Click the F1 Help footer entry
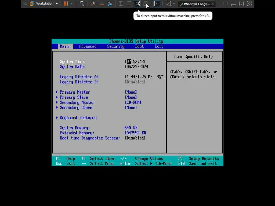Screen dimensions: 275x206 pyautogui.click(x=66, y=158)
